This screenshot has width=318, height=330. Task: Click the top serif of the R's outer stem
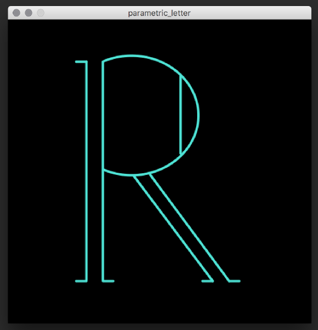click(x=81, y=62)
